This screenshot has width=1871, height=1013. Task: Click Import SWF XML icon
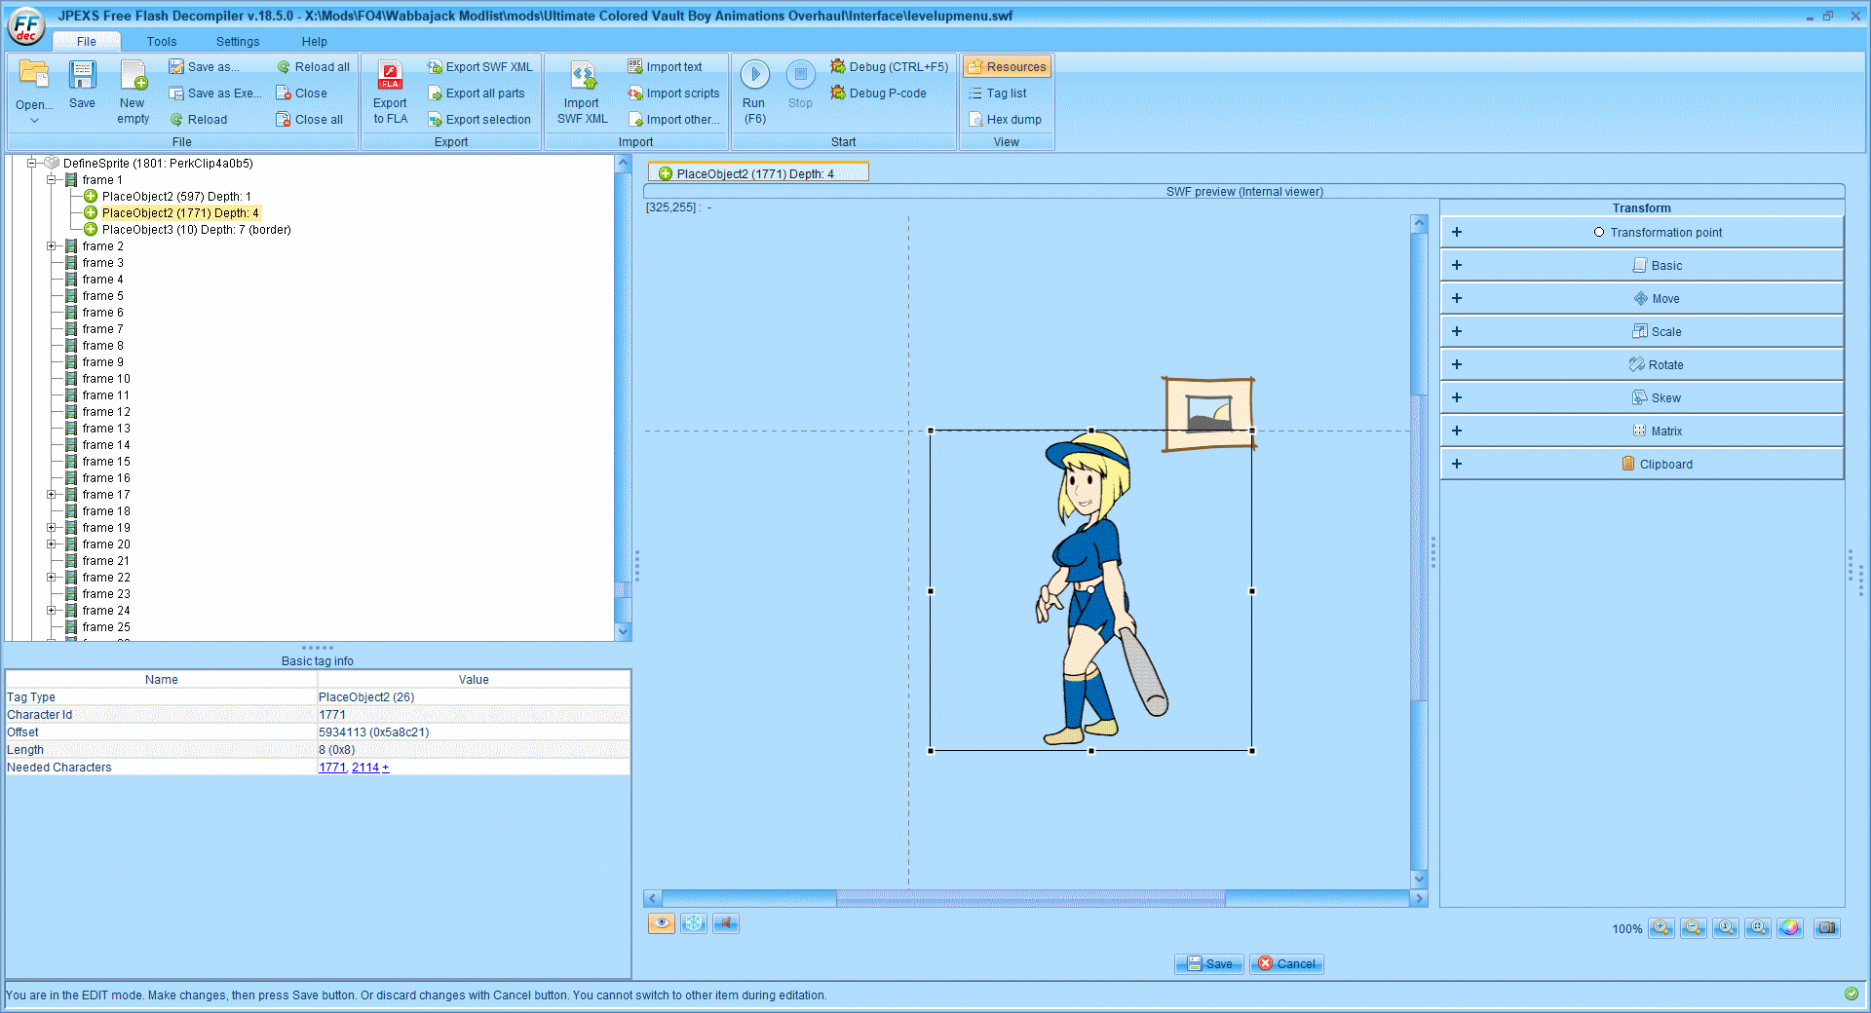(583, 75)
